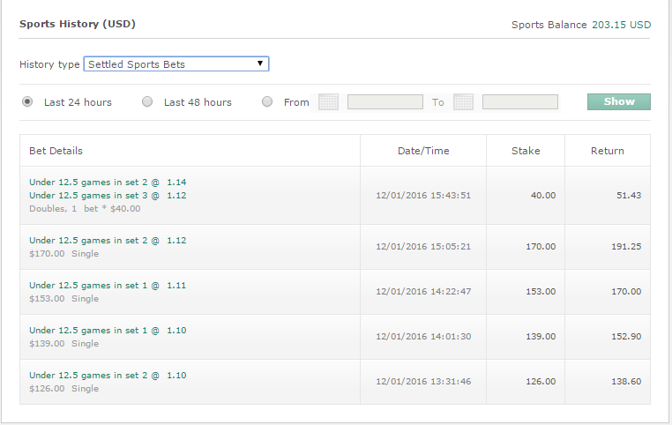The width and height of the screenshot is (672, 425).
Task: Click the To date input field
Action: point(519,102)
